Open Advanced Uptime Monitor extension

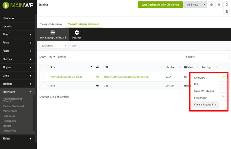coord(12,100)
